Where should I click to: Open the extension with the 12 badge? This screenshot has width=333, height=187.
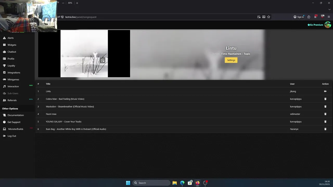(316, 17)
